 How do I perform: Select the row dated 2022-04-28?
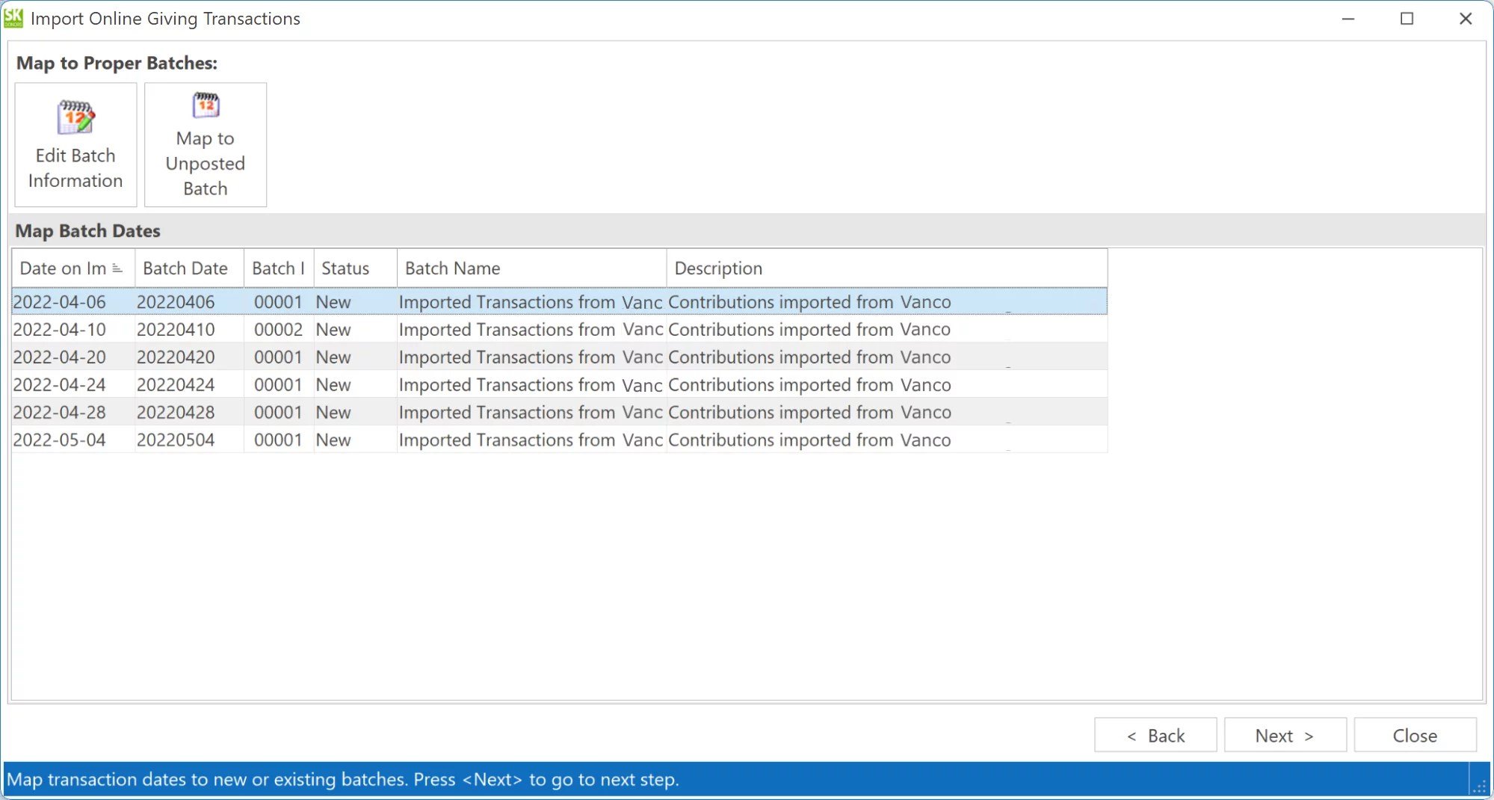[x=560, y=413]
